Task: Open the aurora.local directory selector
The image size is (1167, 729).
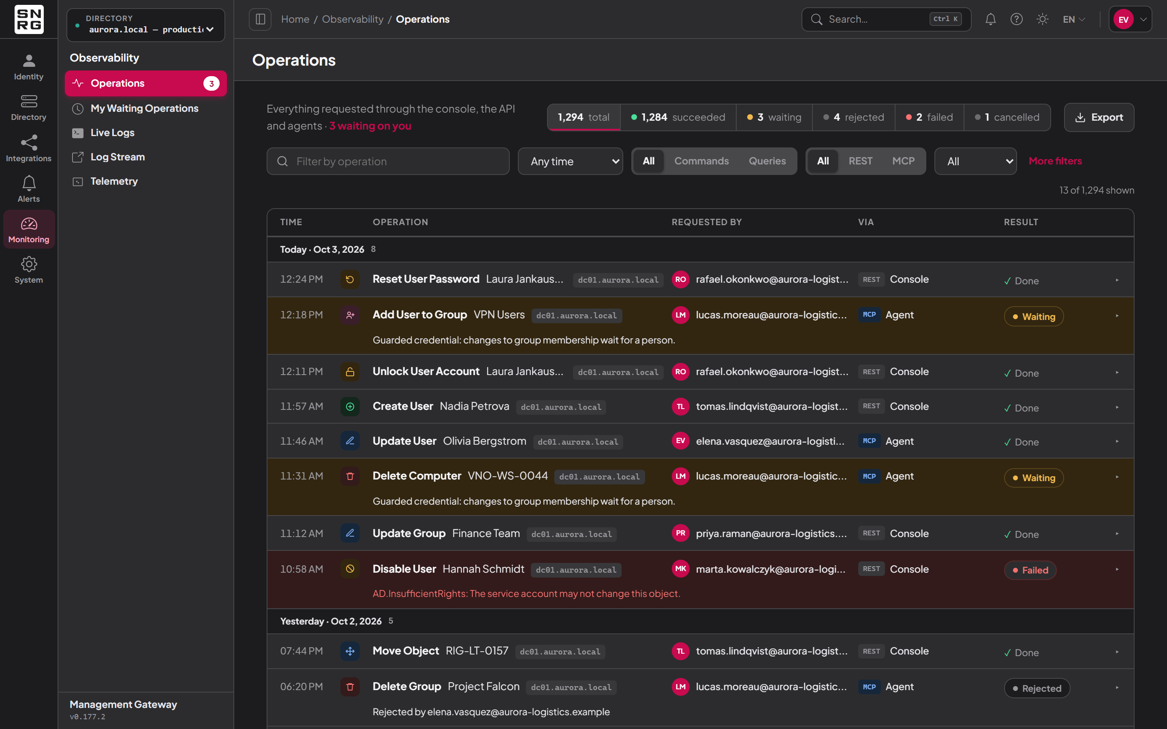Action: coord(145,25)
